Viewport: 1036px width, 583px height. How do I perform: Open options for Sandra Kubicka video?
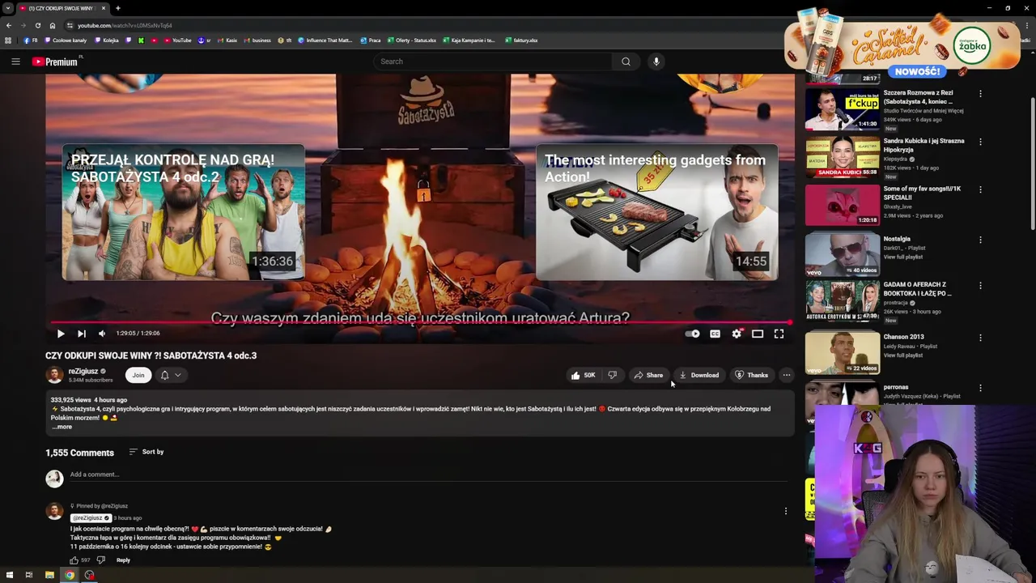tap(980, 142)
